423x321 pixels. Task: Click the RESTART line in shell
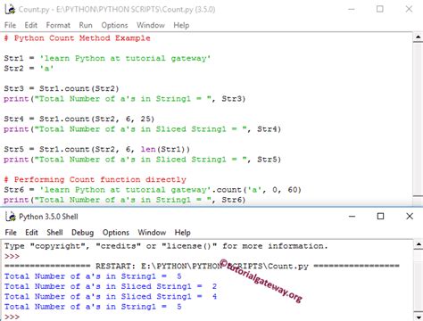pyautogui.click(x=202, y=266)
